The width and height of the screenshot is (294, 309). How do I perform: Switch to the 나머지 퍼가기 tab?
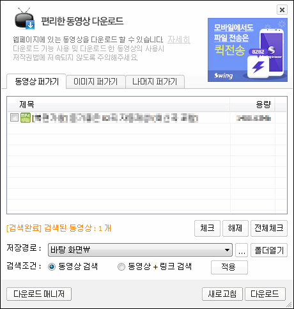(155, 81)
